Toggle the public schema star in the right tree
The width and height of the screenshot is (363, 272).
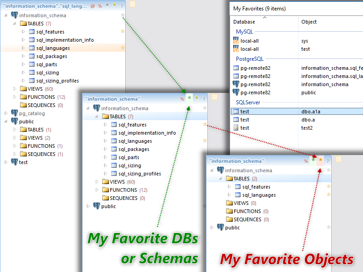(329, 227)
